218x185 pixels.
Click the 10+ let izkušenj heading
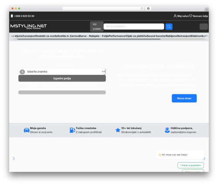pos(131,128)
